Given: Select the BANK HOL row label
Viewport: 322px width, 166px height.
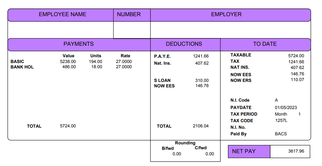Looking at the screenshot, I should (22, 67).
